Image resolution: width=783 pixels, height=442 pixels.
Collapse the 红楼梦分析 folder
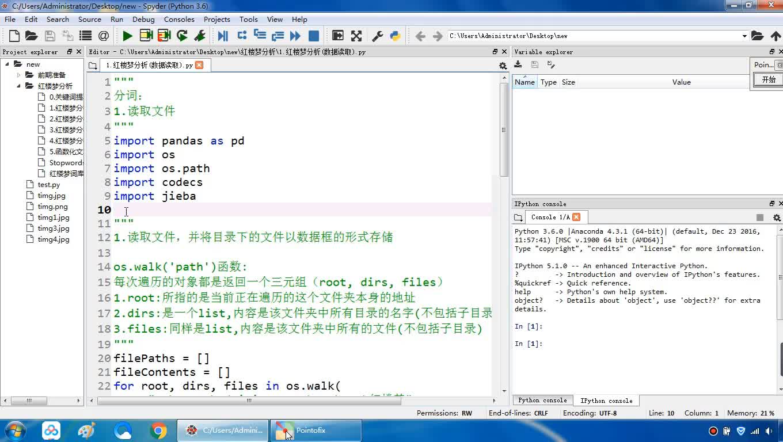pos(18,86)
